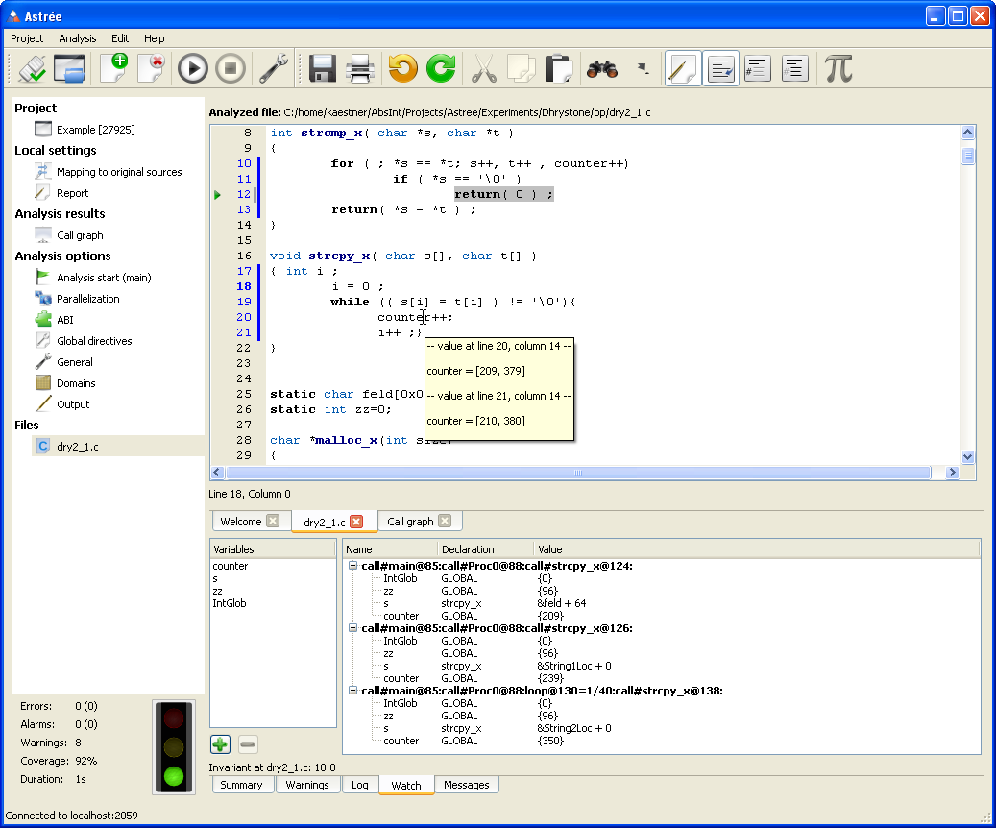
Task: Close the dry2_1.c tab
Action: coord(357,522)
